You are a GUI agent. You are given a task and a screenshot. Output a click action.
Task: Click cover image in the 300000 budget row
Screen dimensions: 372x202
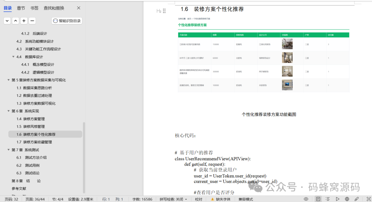[x=287, y=71]
